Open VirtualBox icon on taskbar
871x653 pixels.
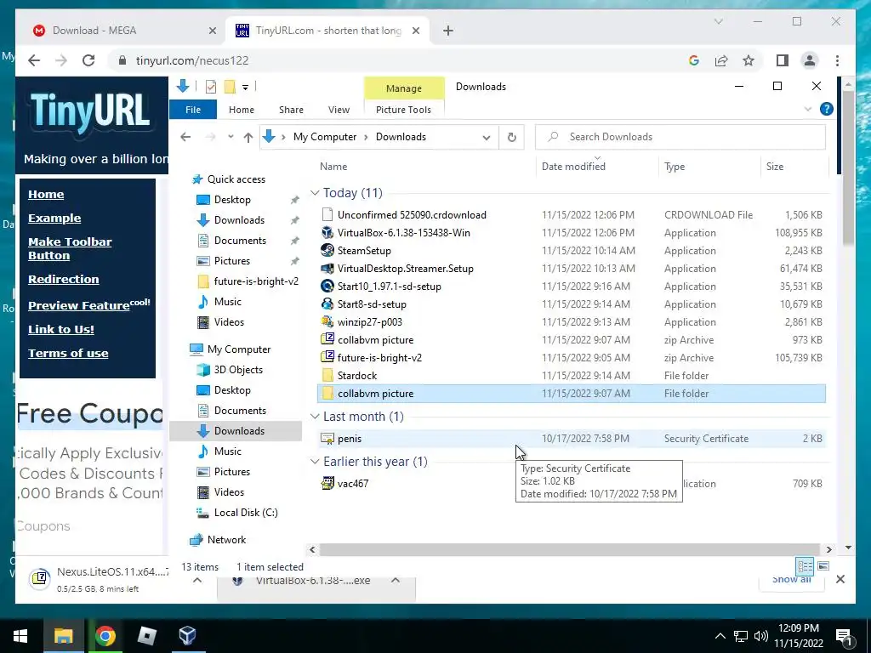click(x=188, y=636)
